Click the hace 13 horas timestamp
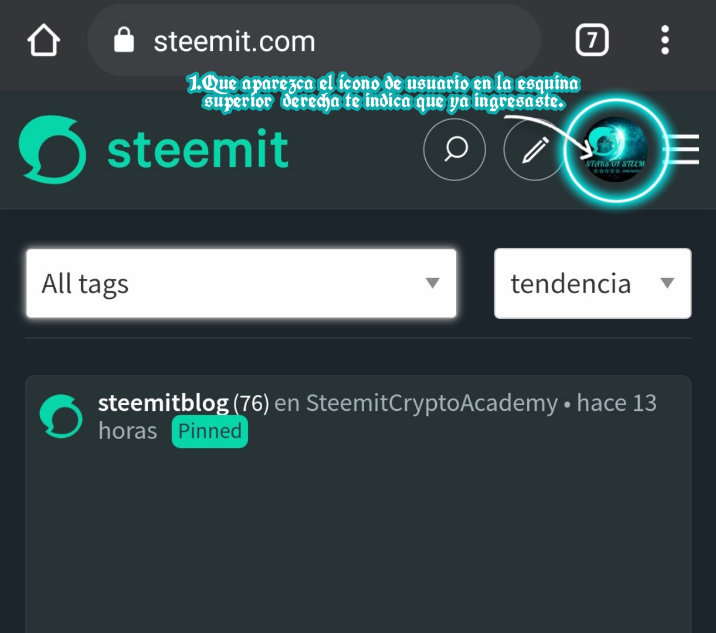The width and height of the screenshot is (716, 633). [378, 417]
